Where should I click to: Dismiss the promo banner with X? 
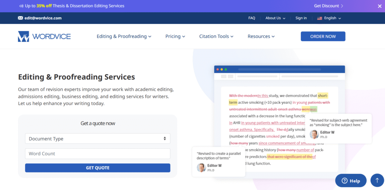click(x=380, y=6)
